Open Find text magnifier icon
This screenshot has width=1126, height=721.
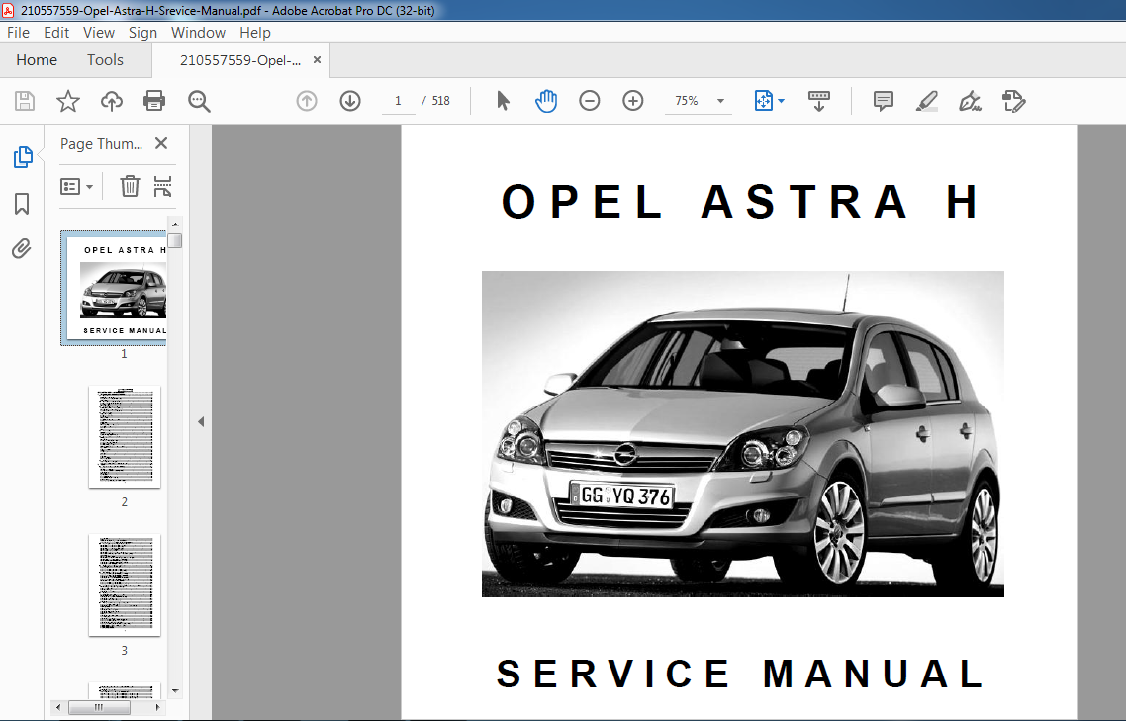(x=199, y=101)
